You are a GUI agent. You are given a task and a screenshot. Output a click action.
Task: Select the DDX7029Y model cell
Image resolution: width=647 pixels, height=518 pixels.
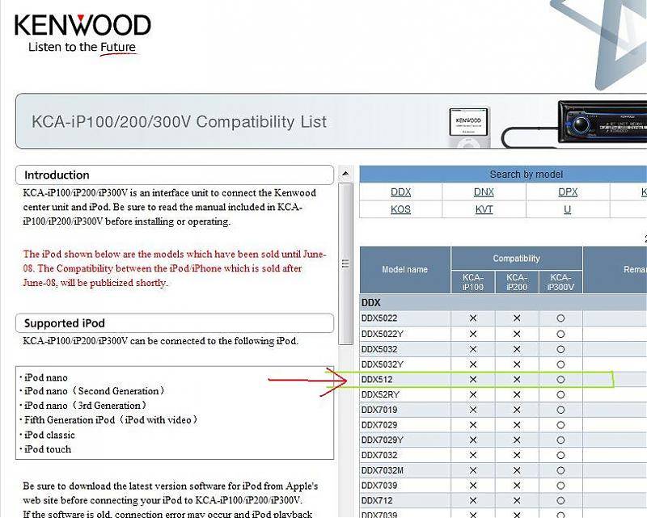tap(405, 440)
